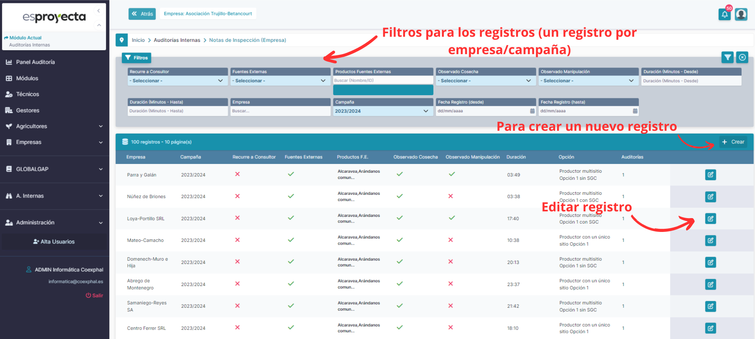The image size is (755, 339).
Task: Click the Crear new record button
Action: [x=733, y=142]
